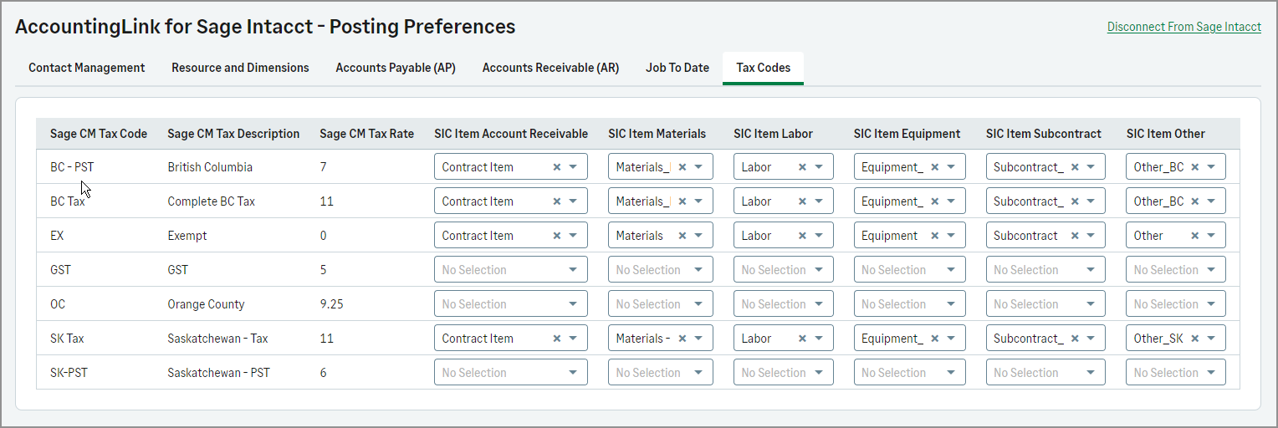Image resolution: width=1278 pixels, height=428 pixels.
Task: Clear Equipment selection in BC Tax row
Action: [935, 201]
